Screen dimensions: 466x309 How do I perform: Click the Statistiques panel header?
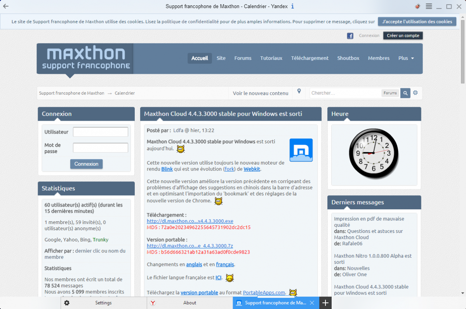click(x=86, y=189)
